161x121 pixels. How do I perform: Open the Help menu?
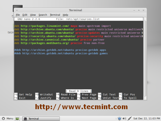click(65, 15)
